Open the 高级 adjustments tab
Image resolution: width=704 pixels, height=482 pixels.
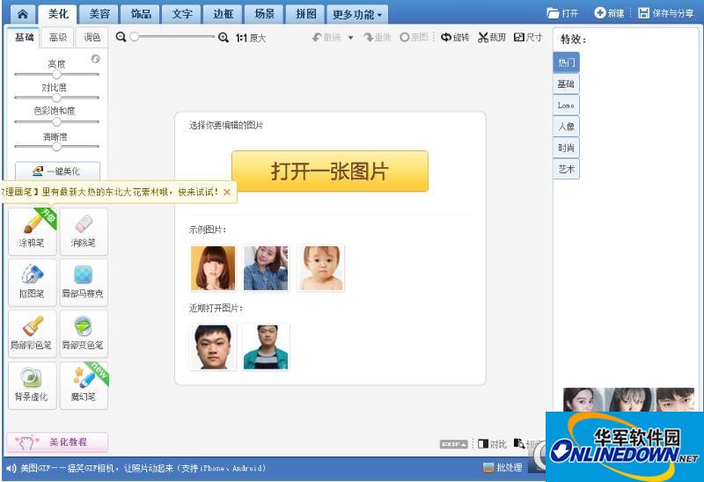(58, 37)
